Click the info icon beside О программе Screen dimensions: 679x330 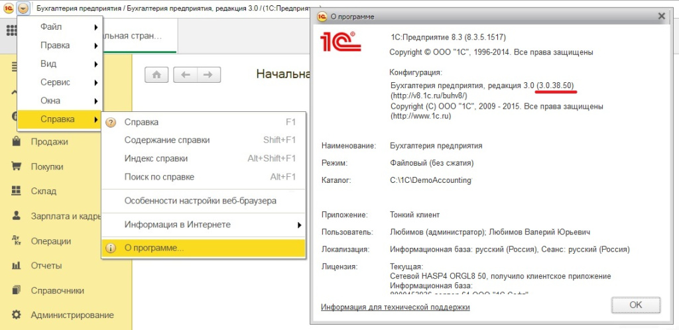coord(111,248)
